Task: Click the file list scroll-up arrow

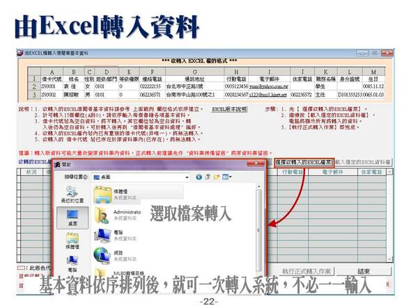Action: [258, 186]
